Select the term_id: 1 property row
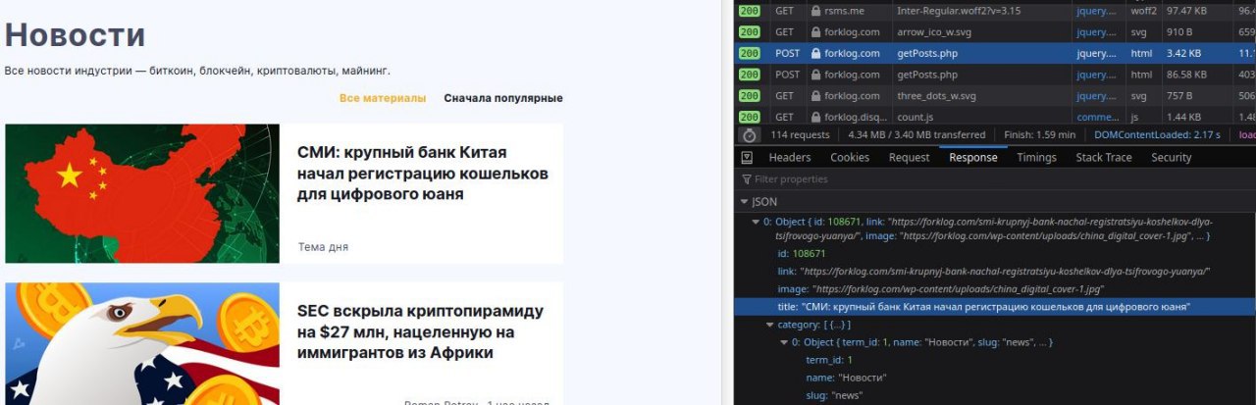The width and height of the screenshot is (1256, 405). [995, 360]
